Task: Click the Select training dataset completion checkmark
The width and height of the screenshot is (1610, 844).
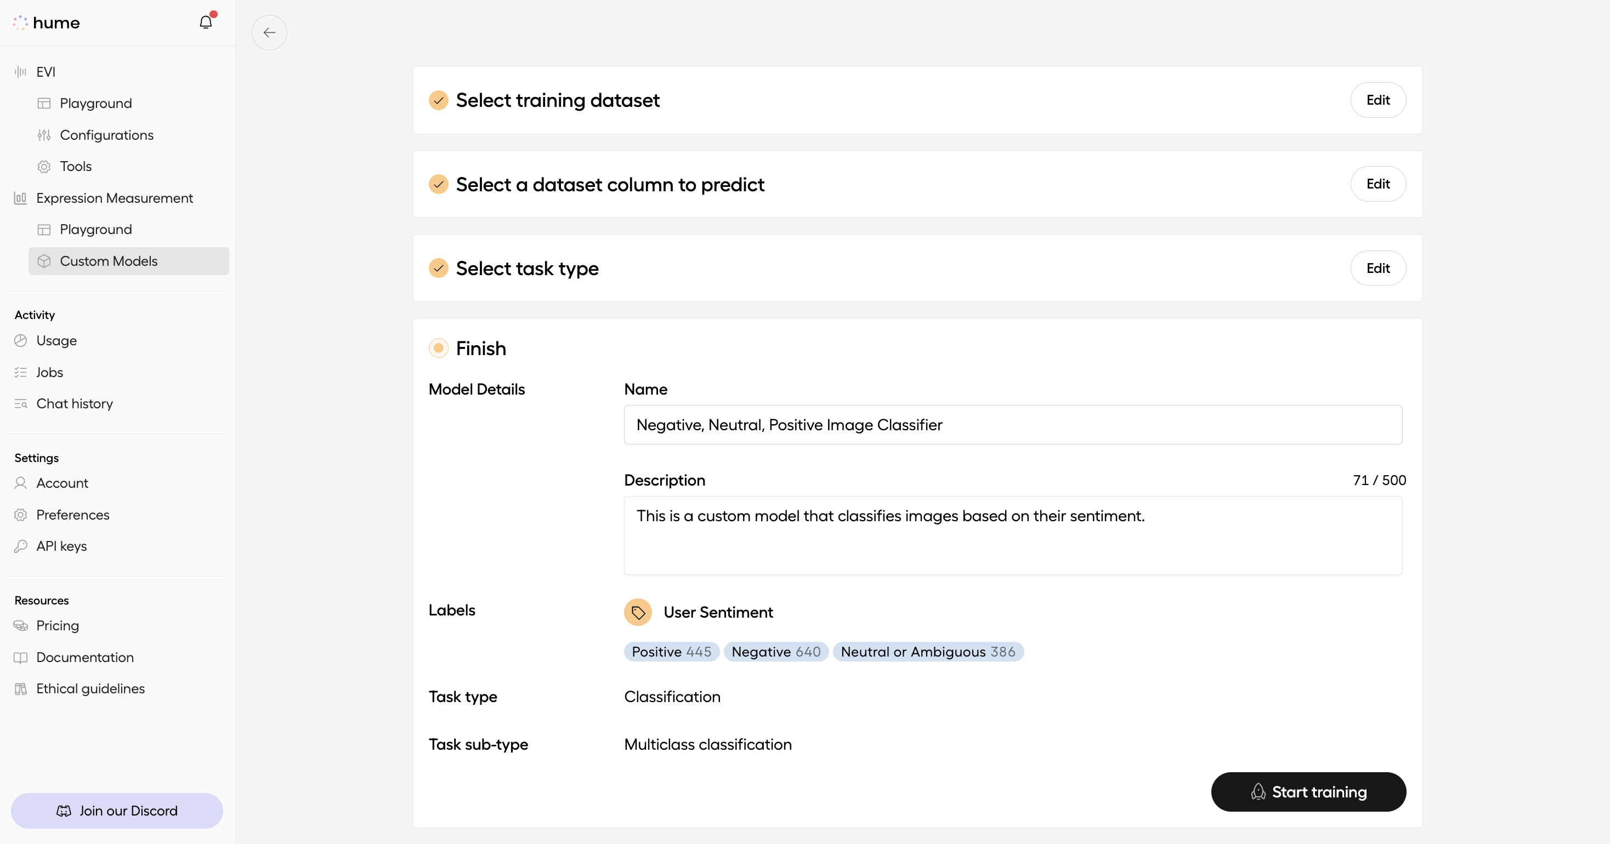Action: tap(438, 100)
